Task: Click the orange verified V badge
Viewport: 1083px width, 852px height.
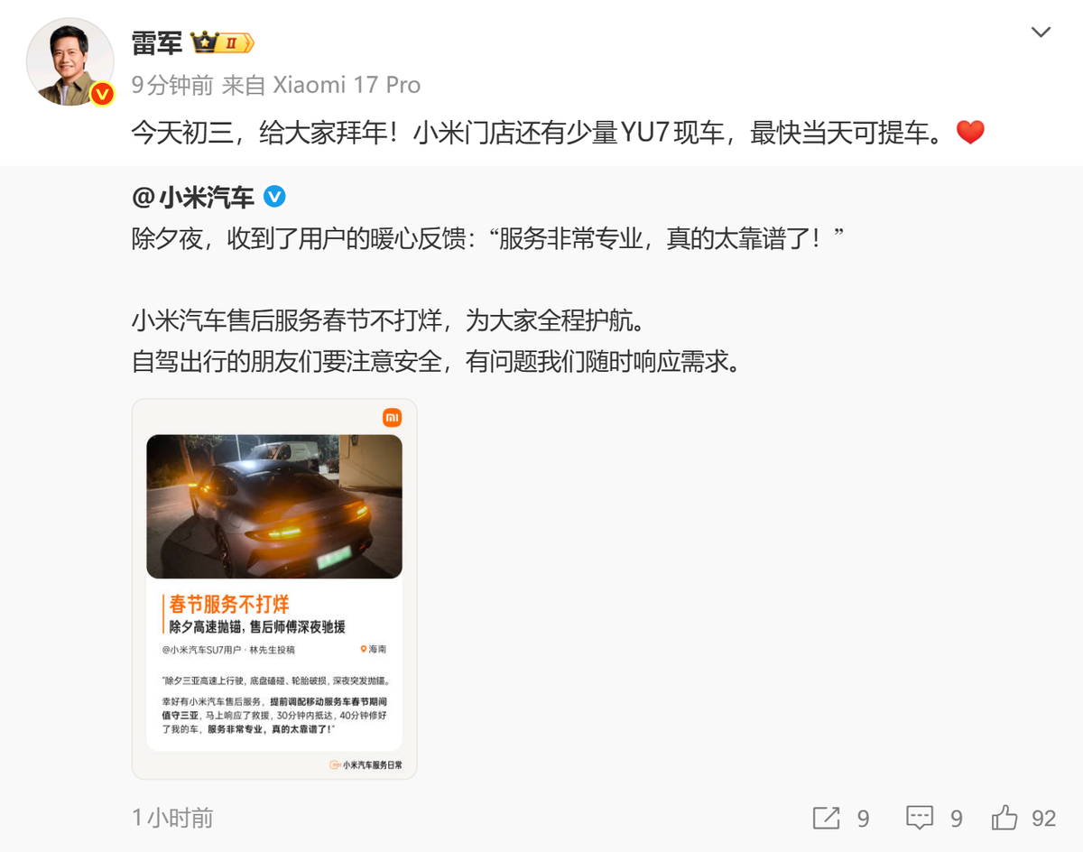Action: pyautogui.click(x=102, y=94)
